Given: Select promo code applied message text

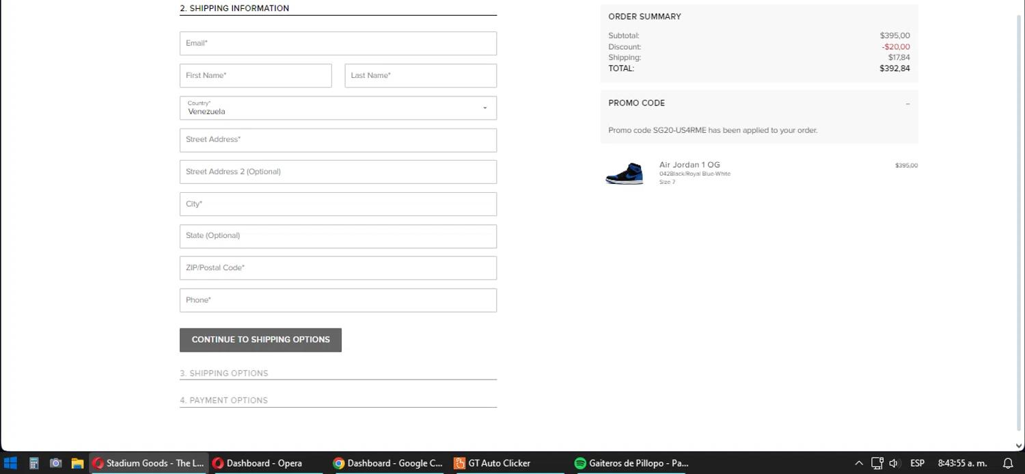Looking at the screenshot, I should [x=713, y=130].
